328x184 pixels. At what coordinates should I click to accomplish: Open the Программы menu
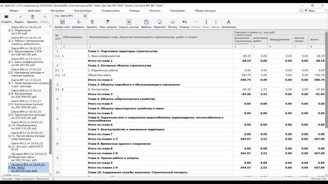pos(178,11)
